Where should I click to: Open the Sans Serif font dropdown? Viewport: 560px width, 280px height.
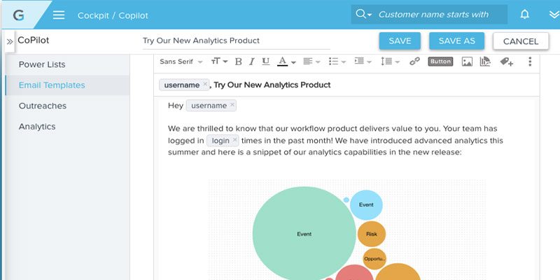[x=181, y=62]
